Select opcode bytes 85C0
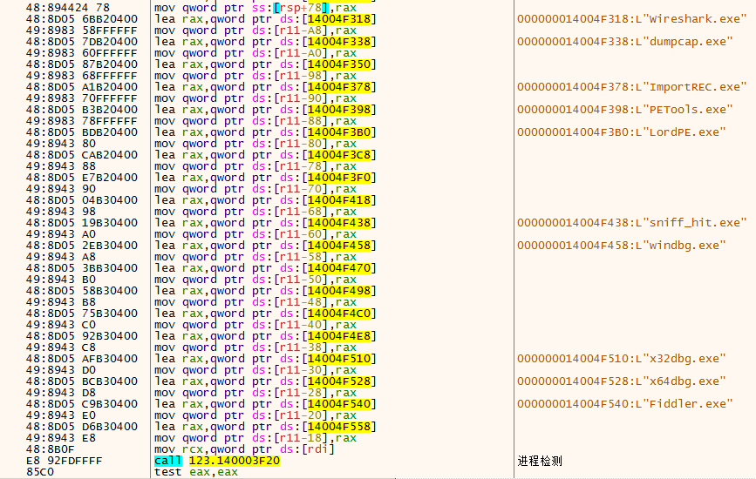Image resolution: width=756 pixels, height=479 pixels. 40,472
